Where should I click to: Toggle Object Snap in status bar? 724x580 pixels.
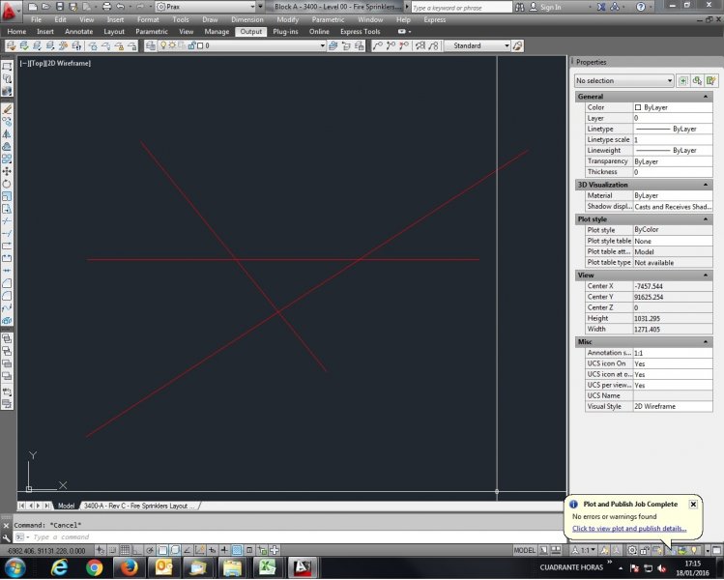[162, 550]
